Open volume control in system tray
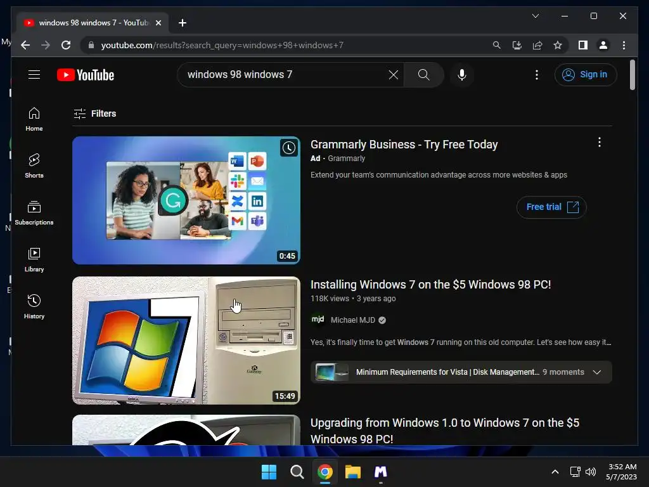The width and height of the screenshot is (649, 487). pyautogui.click(x=591, y=472)
